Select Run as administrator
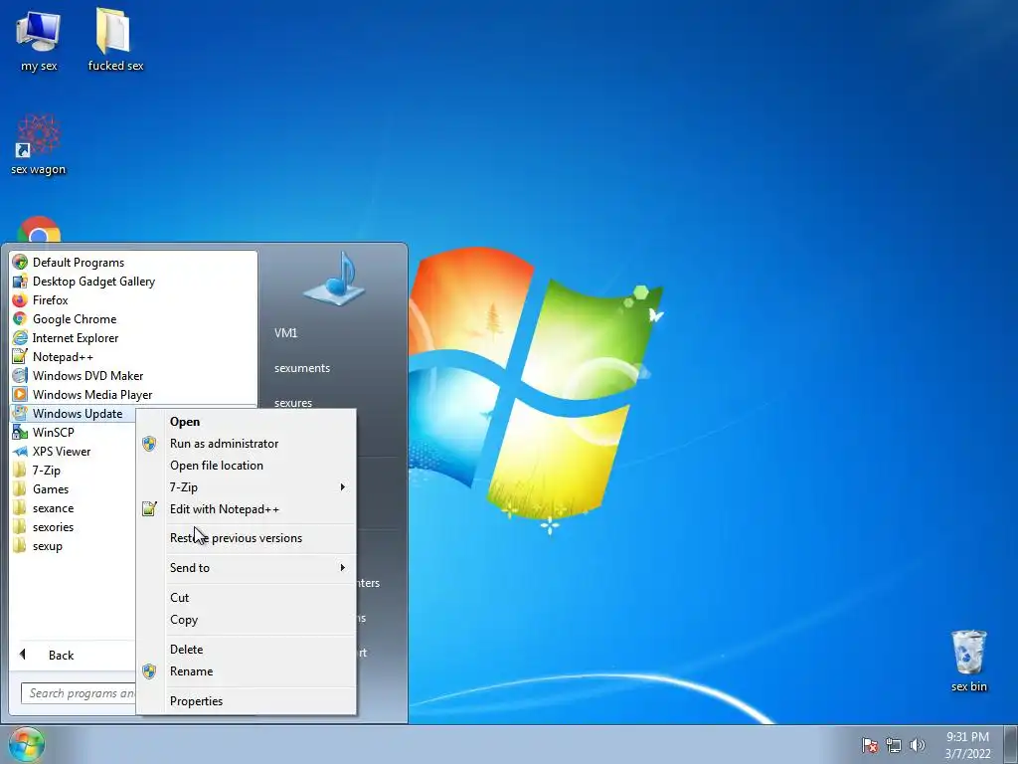 pyautogui.click(x=247, y=444)
